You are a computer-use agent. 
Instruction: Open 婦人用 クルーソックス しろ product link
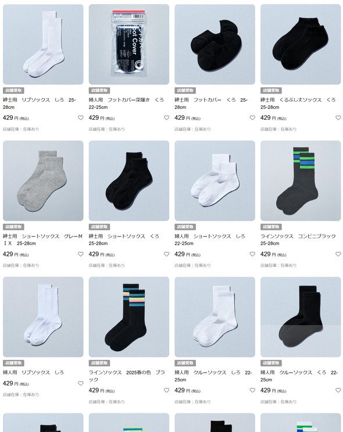pos(213,376)
